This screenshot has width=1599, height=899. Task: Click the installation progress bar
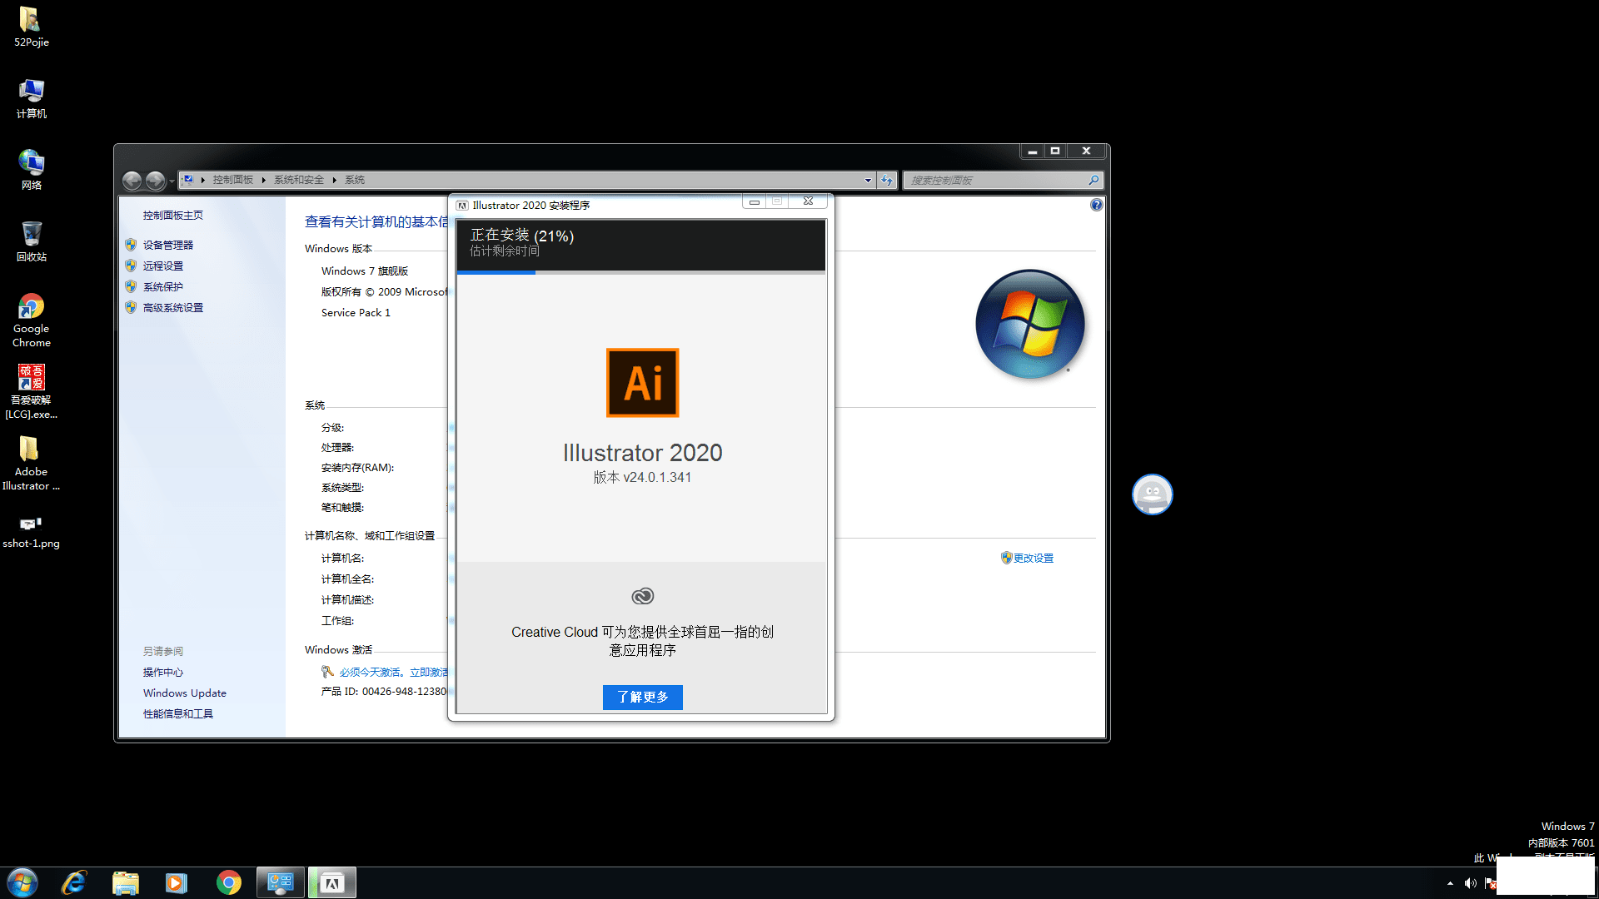(x=640, y=272)
